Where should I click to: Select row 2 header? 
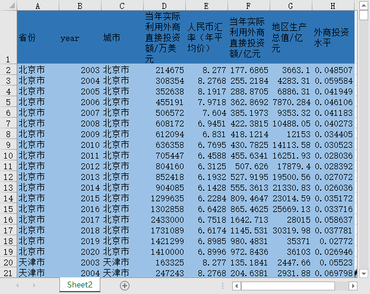click(x=8, y=70)
